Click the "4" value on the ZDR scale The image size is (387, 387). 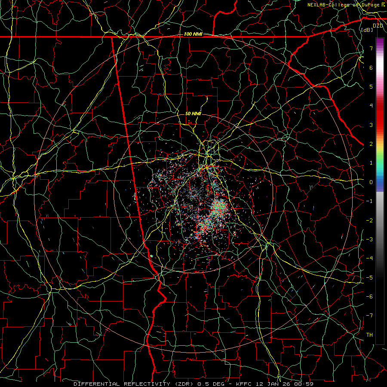click(371, 106)
